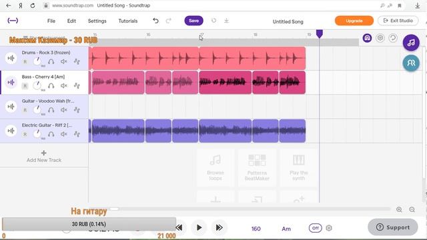Solo the Guitar - Voodoo Wah track

click(51, 110)
